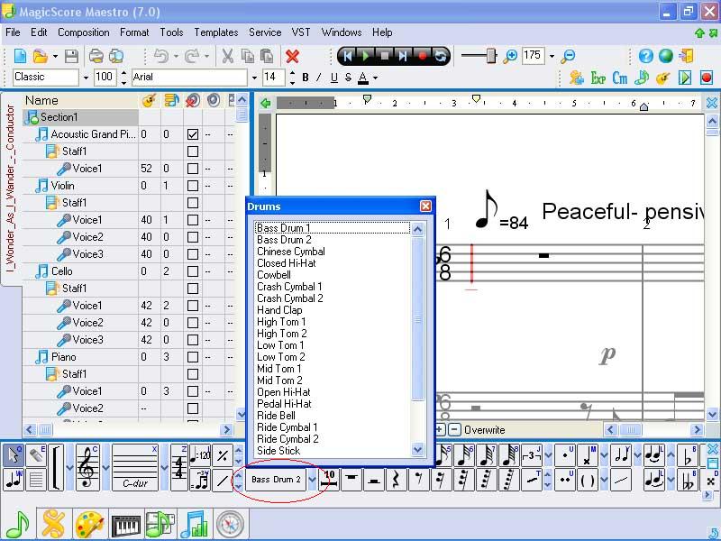The width and height of the screenshot is (721, 541).
Task: Delete with the red X toolbar icon
Action: pos(292,56)
